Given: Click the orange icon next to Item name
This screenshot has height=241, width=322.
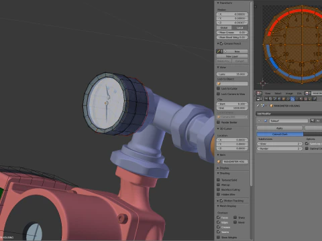Looking at the screenshot, I should click(x=219, y=161).
